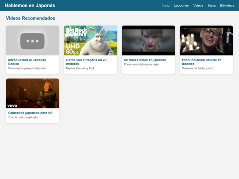Click the Hablemos en Japonés site title
The width and height of the screenshot is (239, 179).
(30, 5)
